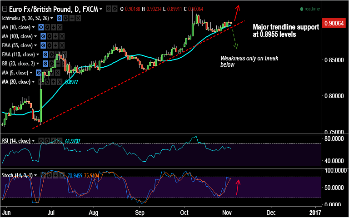Open settings gear for MA (10, close)

click(x=47, y=27)
